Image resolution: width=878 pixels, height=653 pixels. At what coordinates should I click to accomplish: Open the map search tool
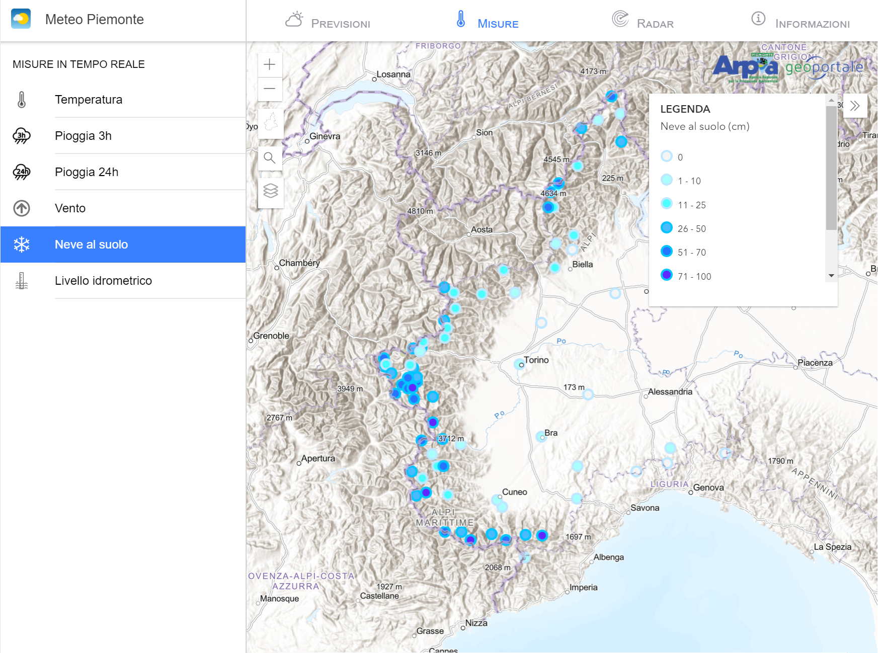270,158
